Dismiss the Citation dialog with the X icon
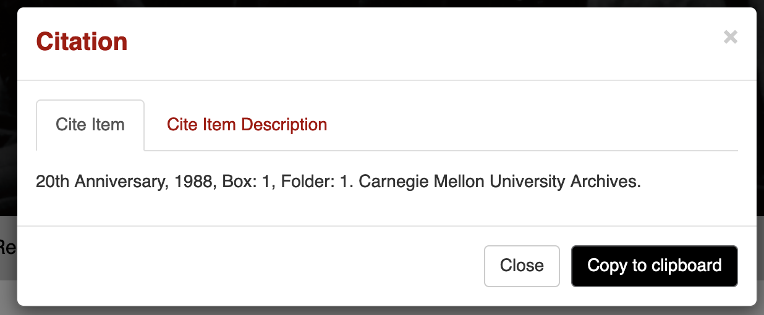 (731, 38)
